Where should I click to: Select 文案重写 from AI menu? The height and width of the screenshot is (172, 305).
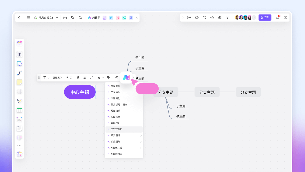pos(124,86)
